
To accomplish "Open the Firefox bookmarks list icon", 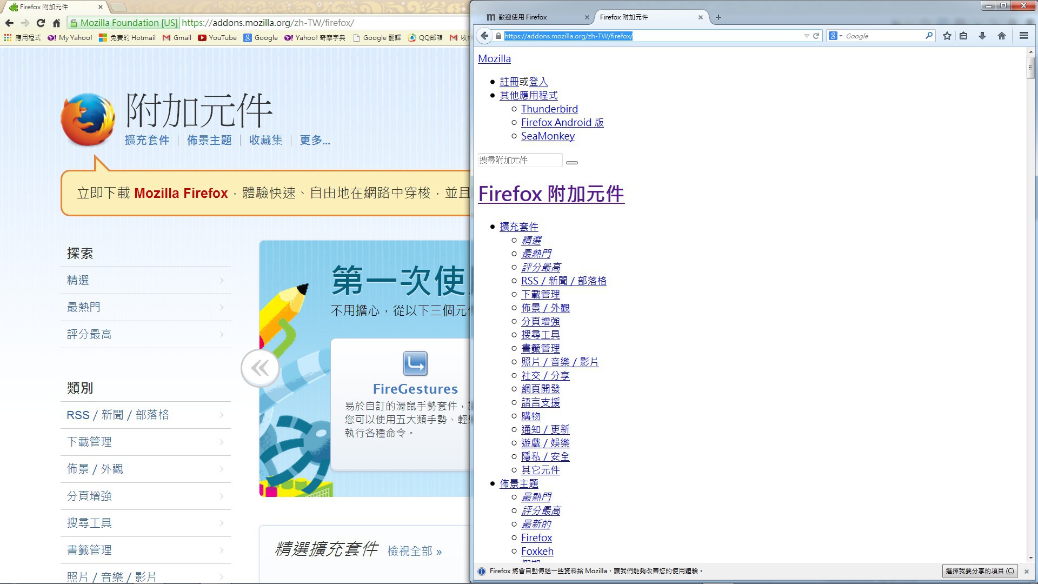I will (x=963, y=36).
